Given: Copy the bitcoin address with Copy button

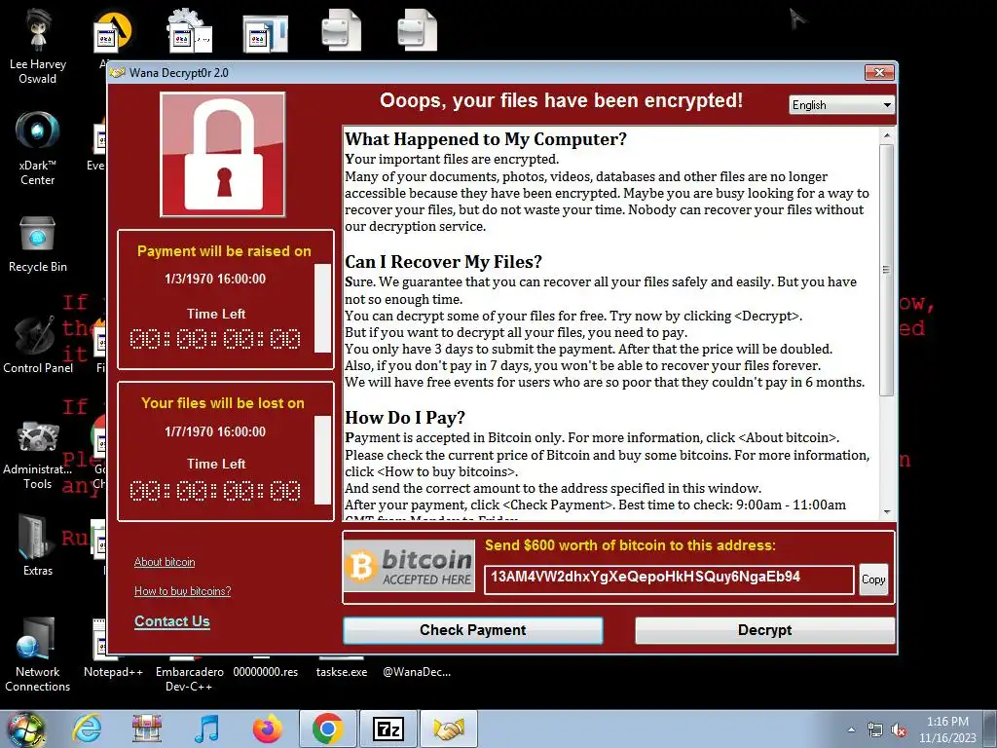Looking at the screenshot, I should click(873, 580).
